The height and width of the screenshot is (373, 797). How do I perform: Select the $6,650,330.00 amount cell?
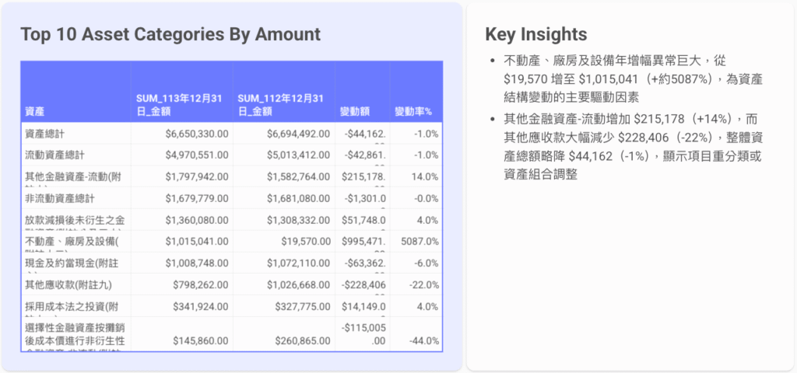click(197, 134)
